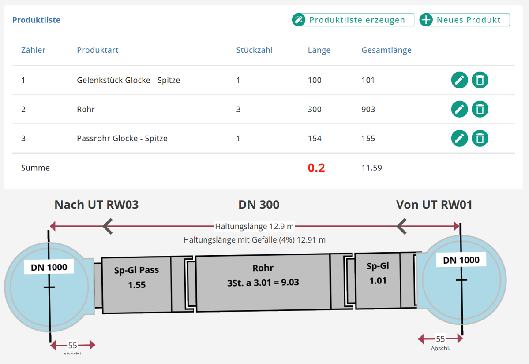Click the DN 1000 label on right manhole
The height and width of the screenshot is (364, 529).
(461, 260)
